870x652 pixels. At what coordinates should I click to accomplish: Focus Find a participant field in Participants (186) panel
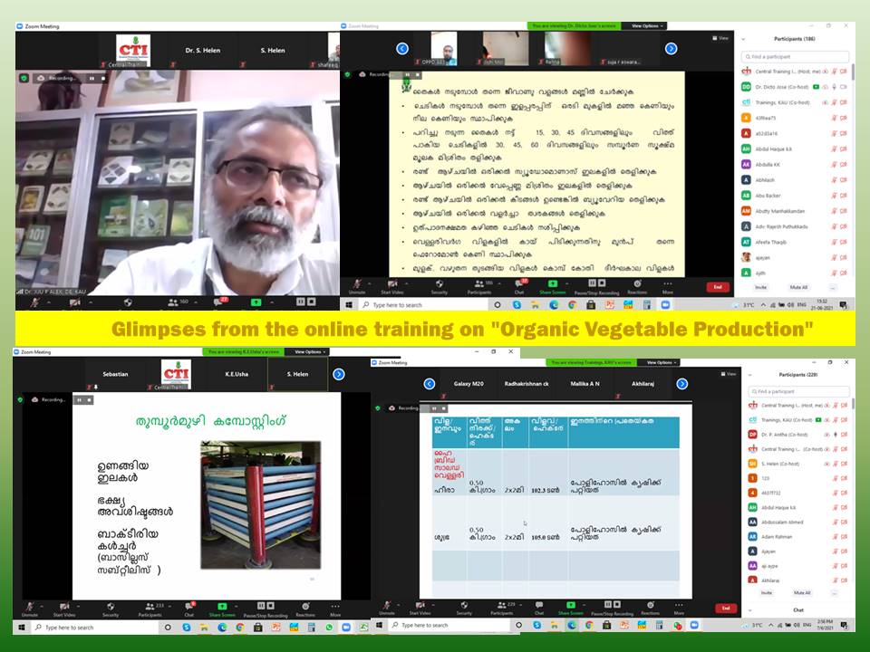pos(795,56)
